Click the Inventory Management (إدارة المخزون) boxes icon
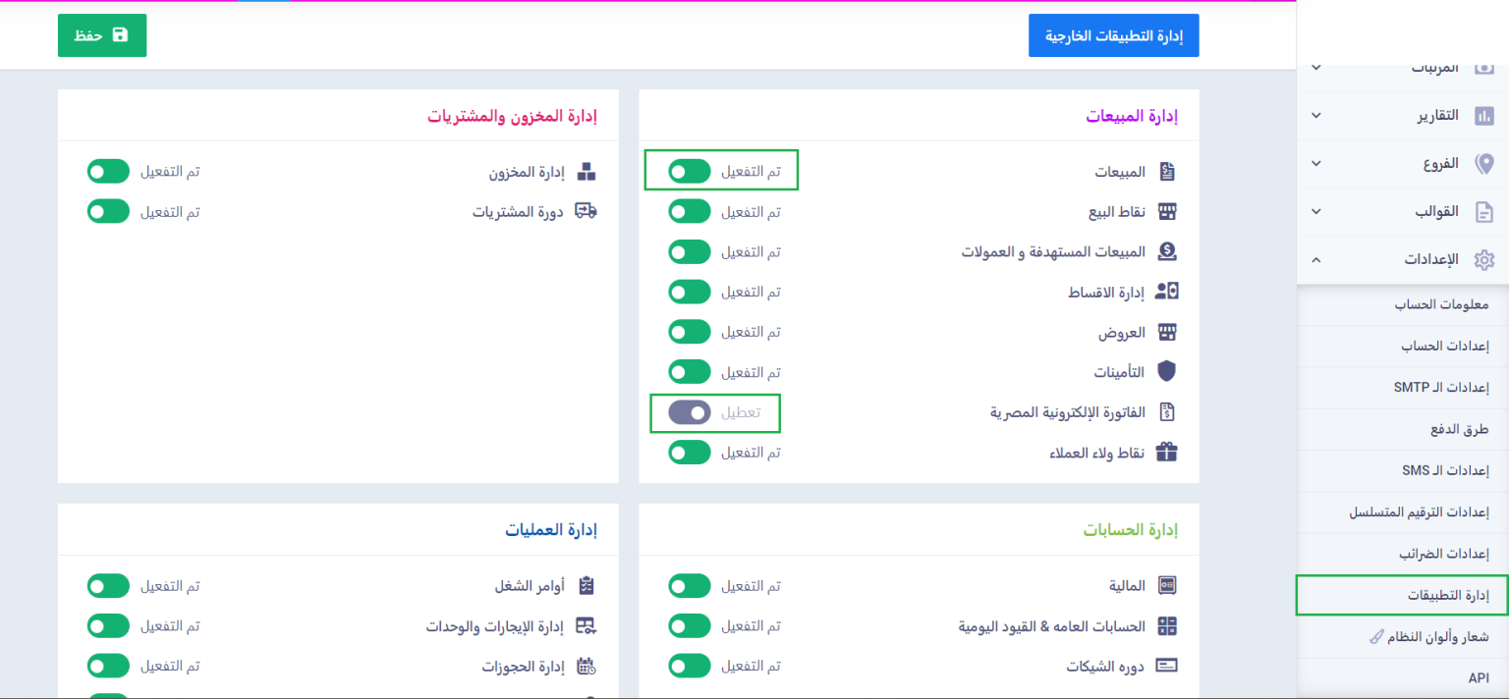1509x699 pixels. [587, 172]
